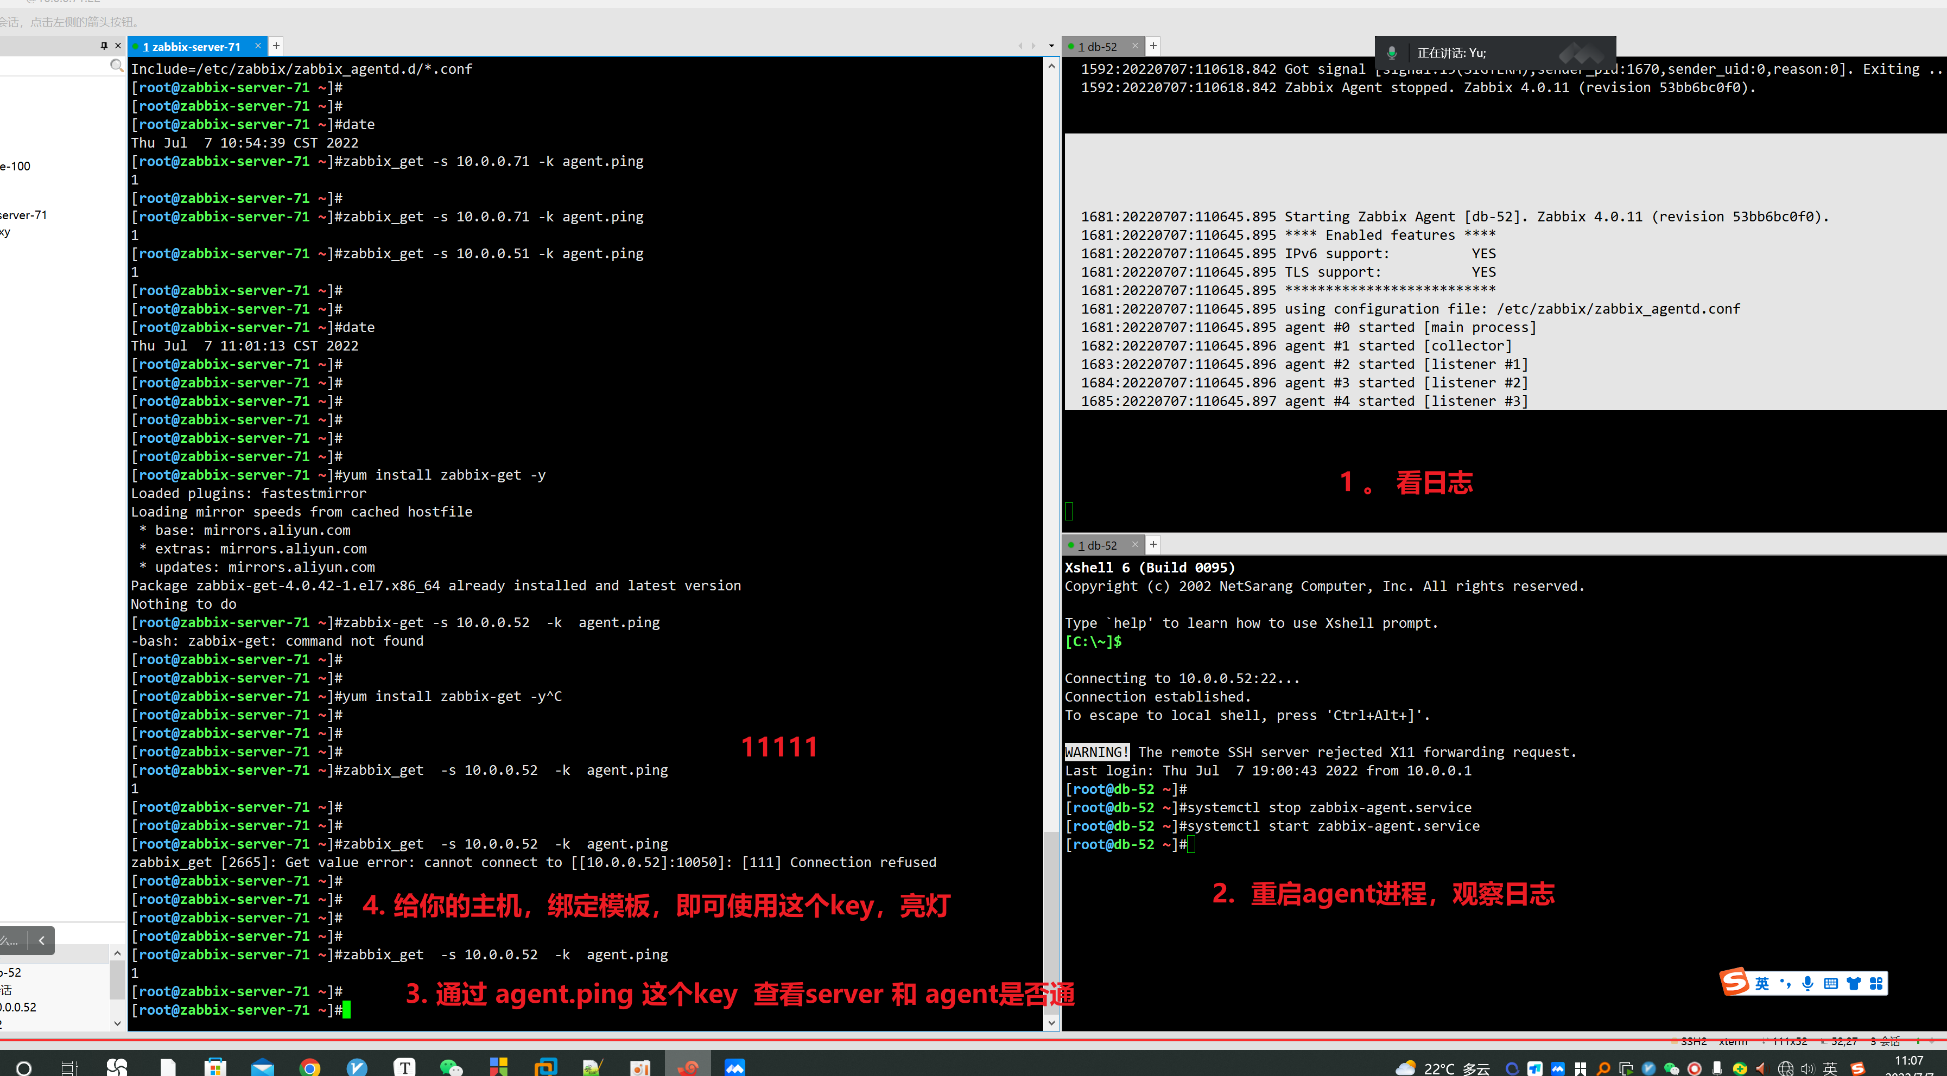This screenshot has width=1947, height=1076.
Task: Click the zabbix terminal scrollbar down arrow
Action: click(1051, 1022)
